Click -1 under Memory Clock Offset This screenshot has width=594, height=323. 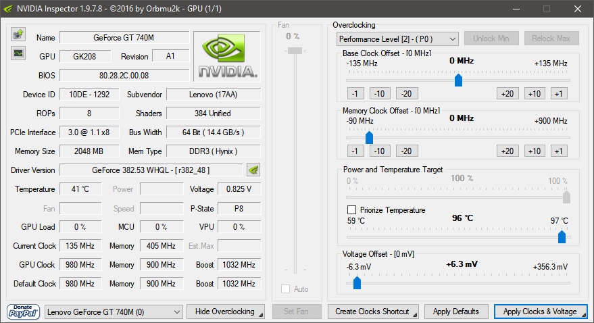[355, 151]
